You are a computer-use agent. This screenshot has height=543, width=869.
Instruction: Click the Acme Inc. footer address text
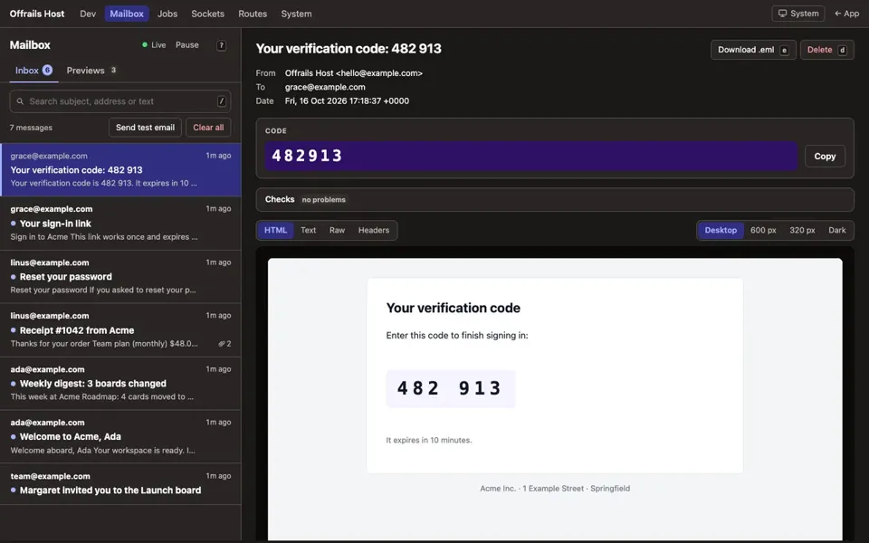click(x=555, y=488)
